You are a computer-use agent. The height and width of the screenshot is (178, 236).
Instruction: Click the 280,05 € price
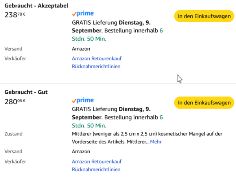[x=15, y=102]
